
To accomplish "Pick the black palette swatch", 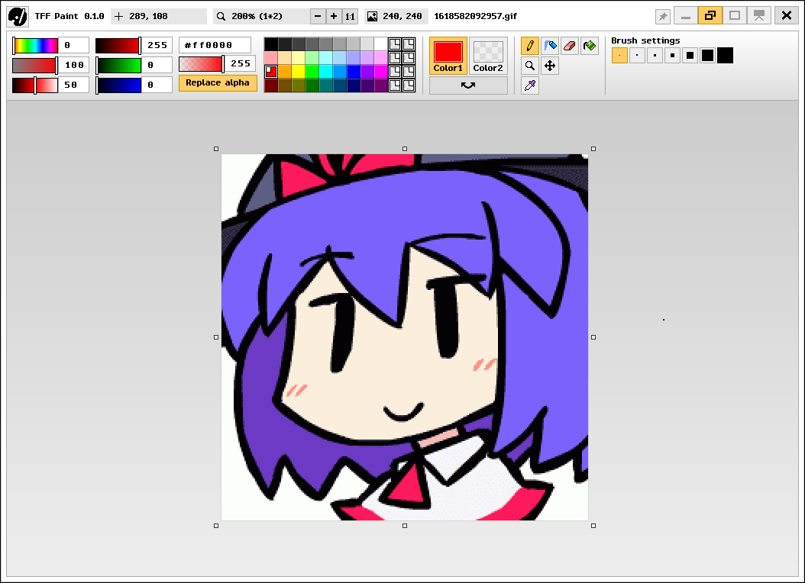I will click(x=271, y=44).
